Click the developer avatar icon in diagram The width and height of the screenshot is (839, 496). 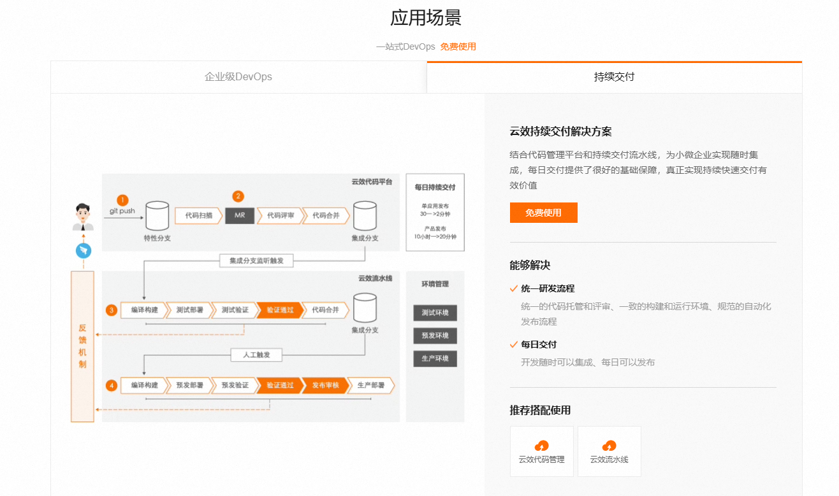(x=82, y=216)
